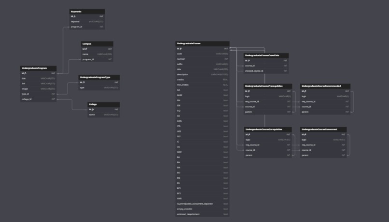Select the UndergraduateCourseCorequisites table header
The height and width of the screenshot is (222, 389).
point(268,130)
